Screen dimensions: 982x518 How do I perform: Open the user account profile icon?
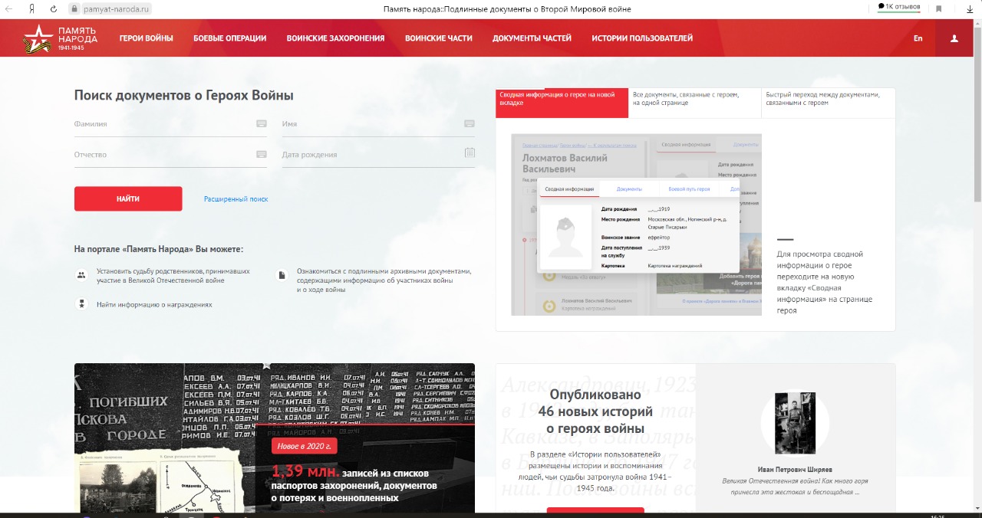coord(954,38)
